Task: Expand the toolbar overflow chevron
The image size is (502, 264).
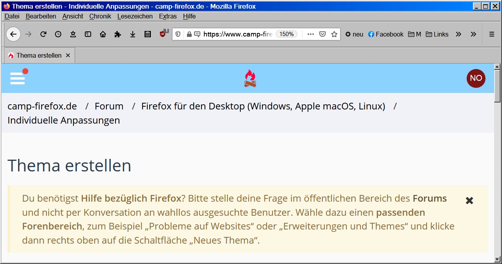Action: [x=473, y=34]
